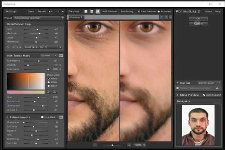
Task: Select single-pane preview layout icon
Action: click(86, 12)
